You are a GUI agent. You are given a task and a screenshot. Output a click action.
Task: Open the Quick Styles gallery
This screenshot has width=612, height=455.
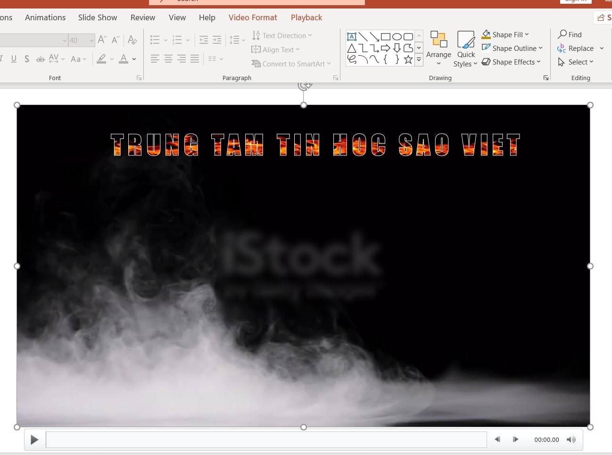(x=465, y=49)
